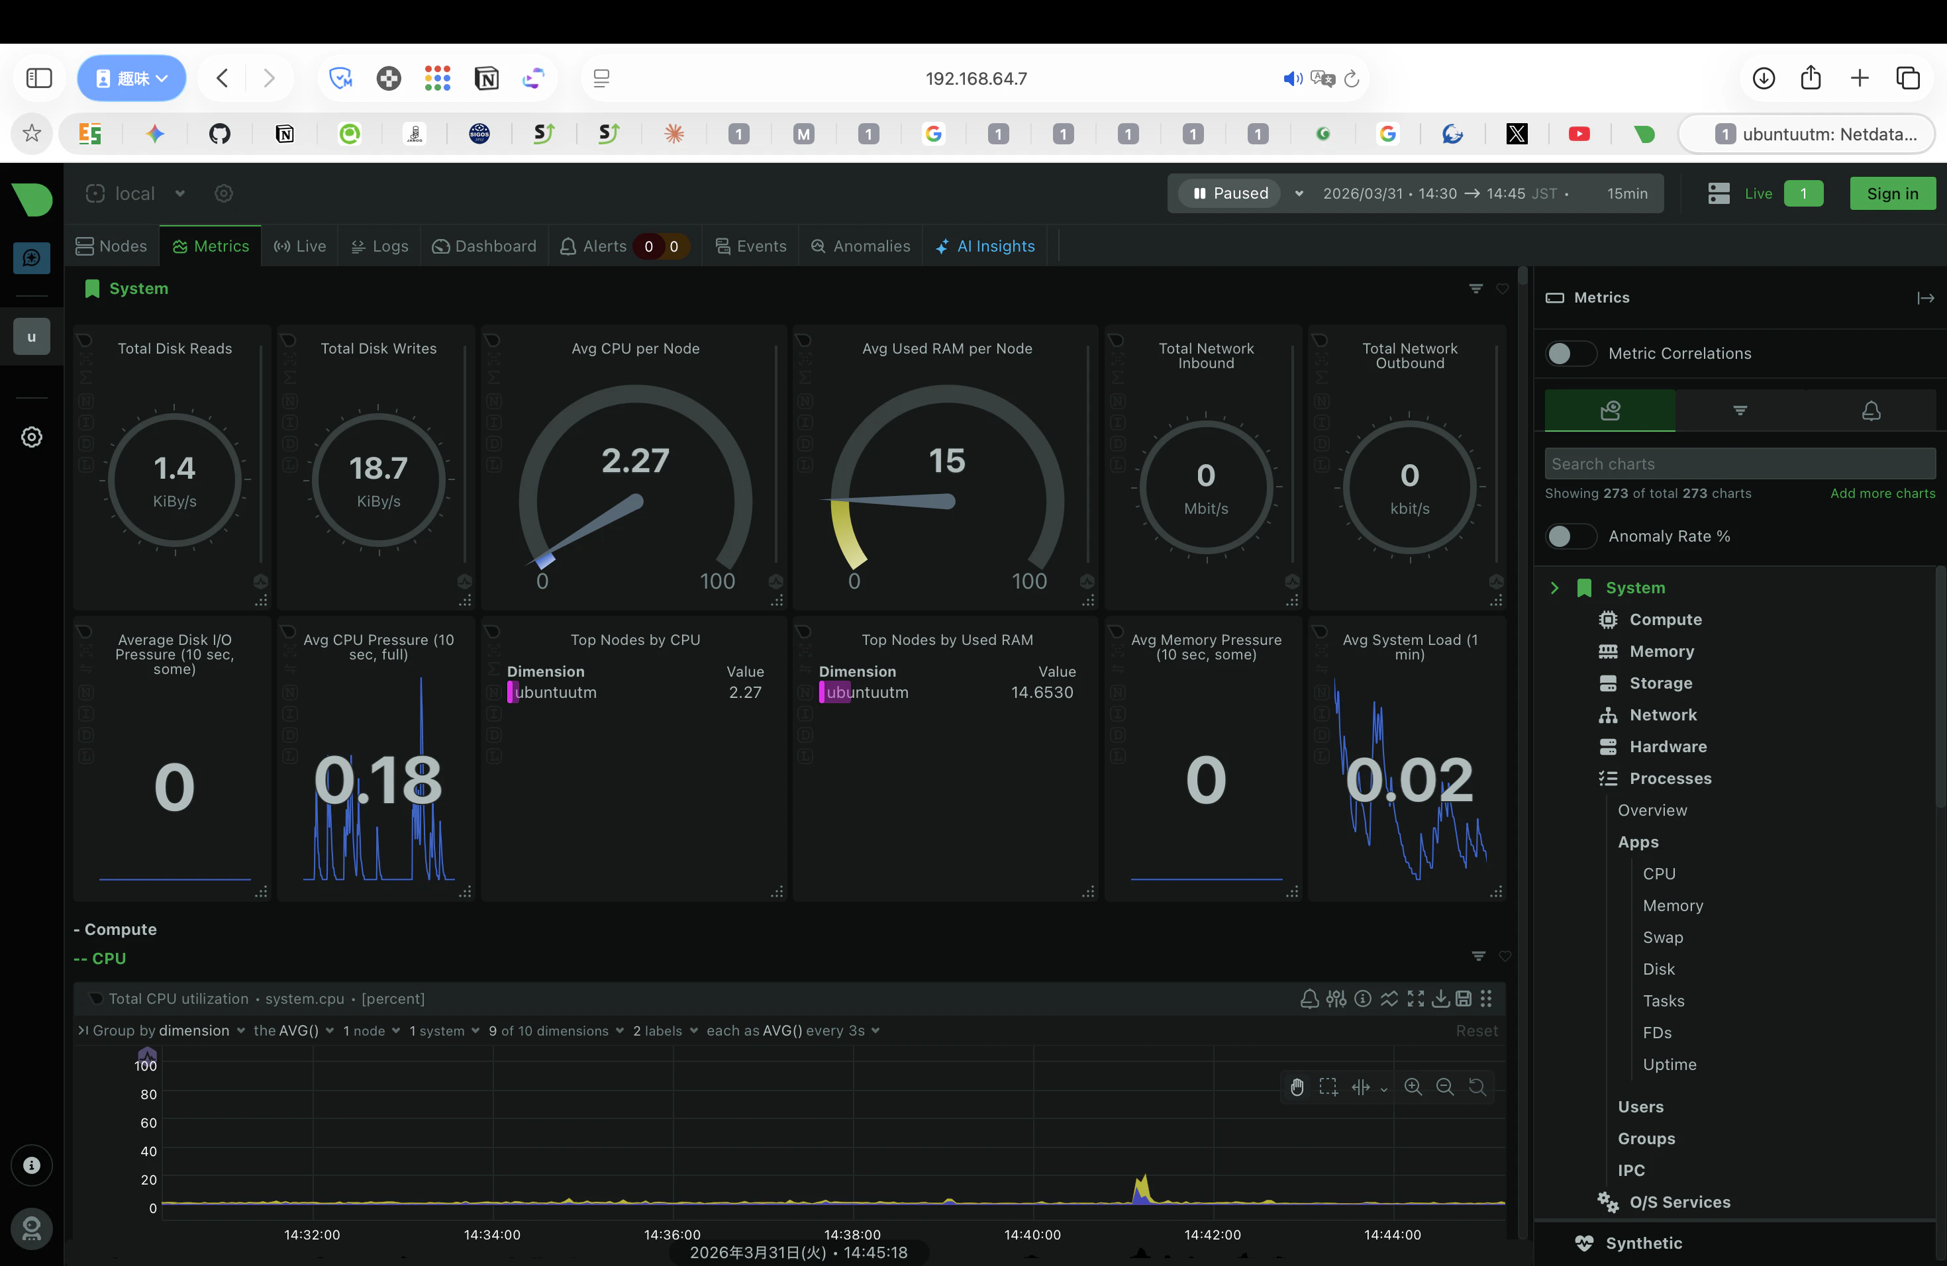Click the Sign in button

click(x=1891, y=193)
